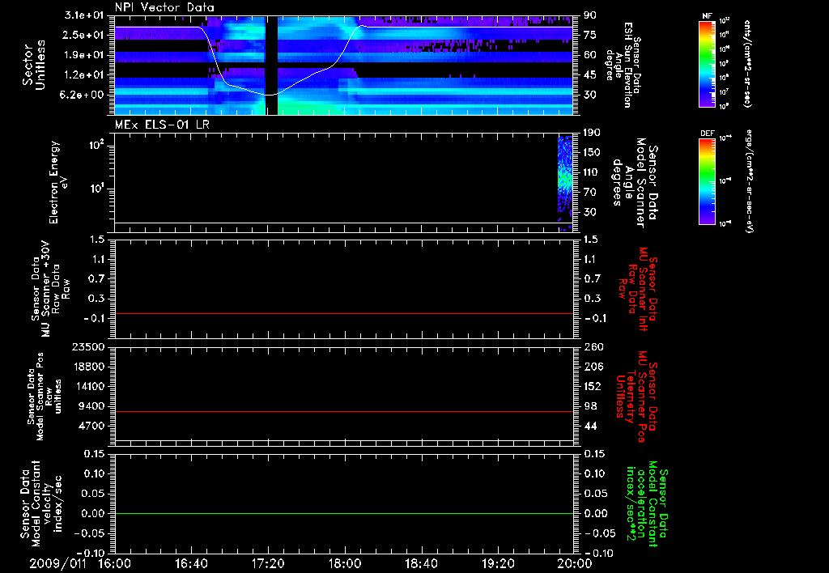Click the 98 telemetry tick label
The height and width of the screenshot is (573, 829).
coord(590,406)
